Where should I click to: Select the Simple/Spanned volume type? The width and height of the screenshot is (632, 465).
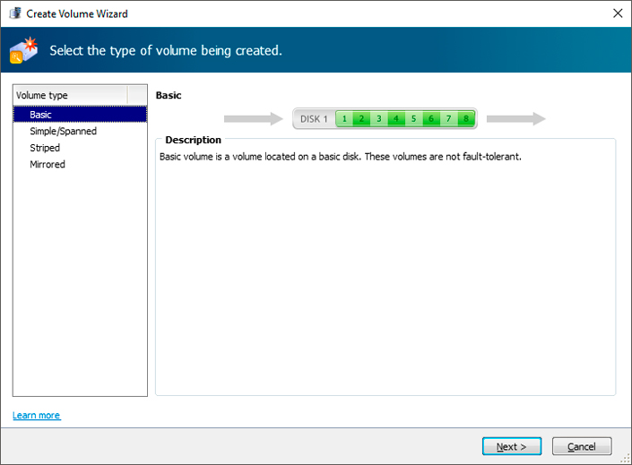(80, 131)
